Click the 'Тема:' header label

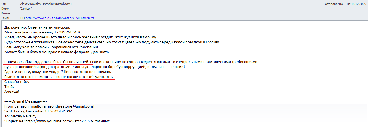(5, 18)
